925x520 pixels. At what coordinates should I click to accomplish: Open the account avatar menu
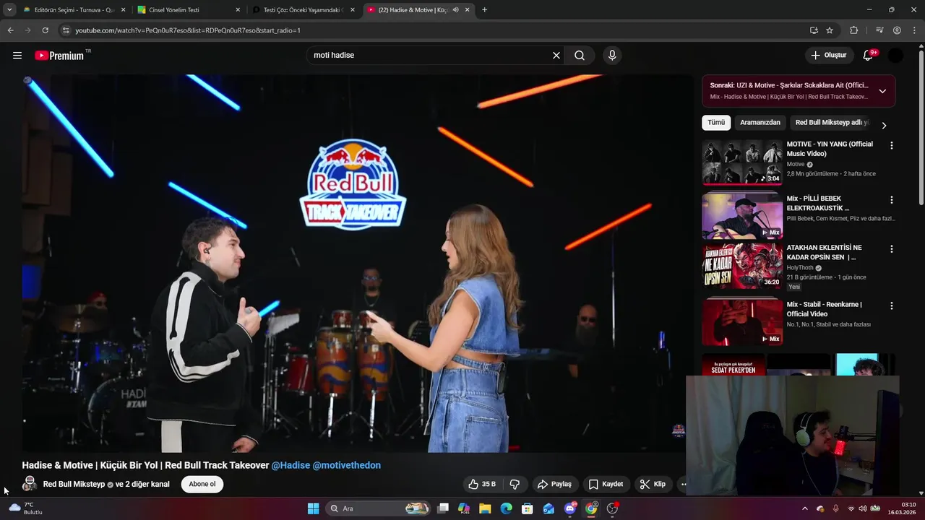click(x=895, y=55)
